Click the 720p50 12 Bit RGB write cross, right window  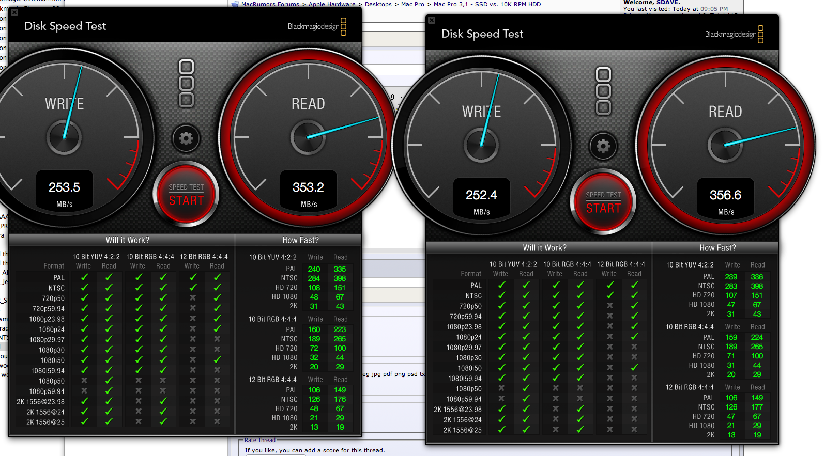coord(610,306)
